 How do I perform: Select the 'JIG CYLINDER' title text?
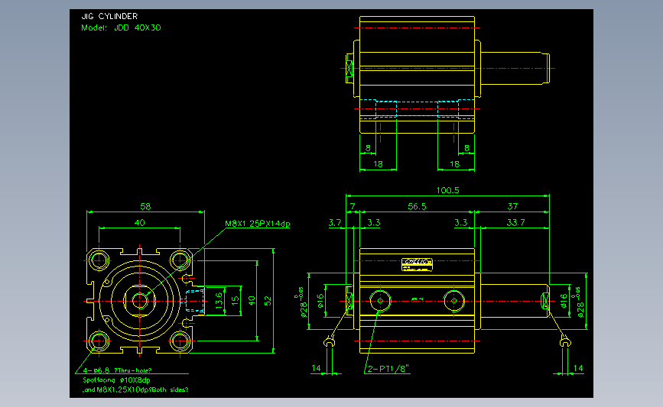pos(109,17)
